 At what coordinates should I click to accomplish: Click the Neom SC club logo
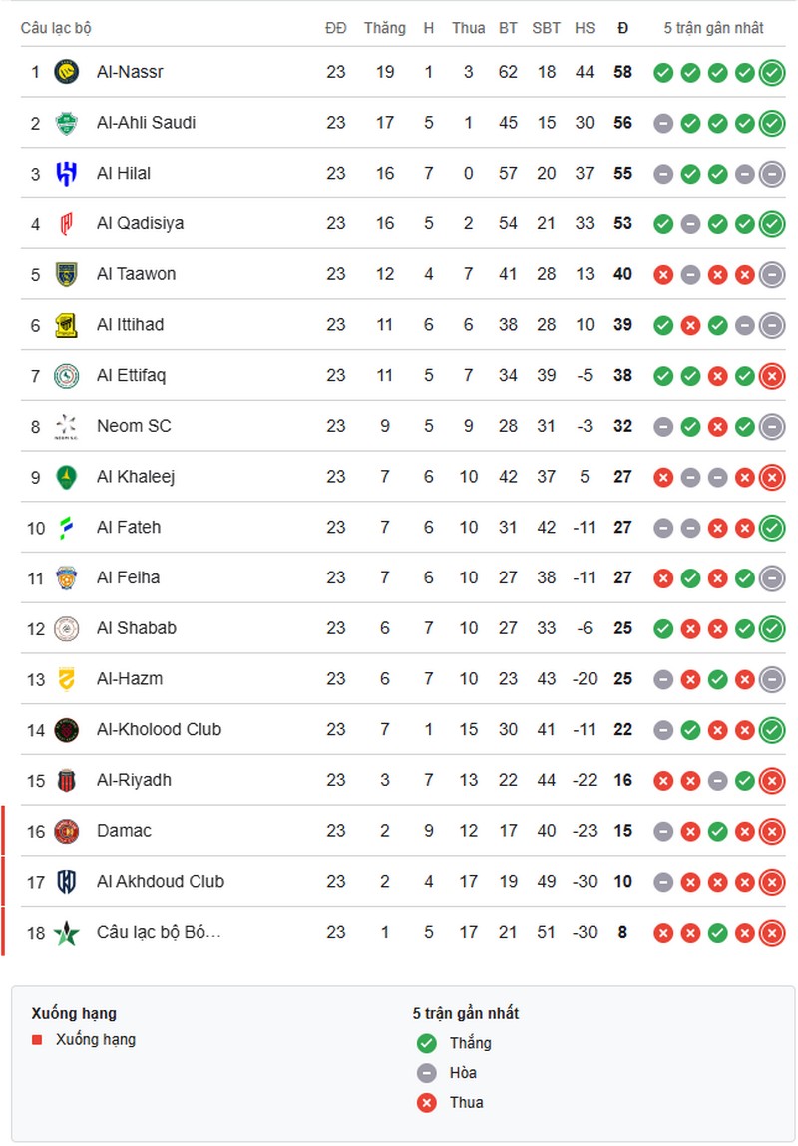[66, 426]
